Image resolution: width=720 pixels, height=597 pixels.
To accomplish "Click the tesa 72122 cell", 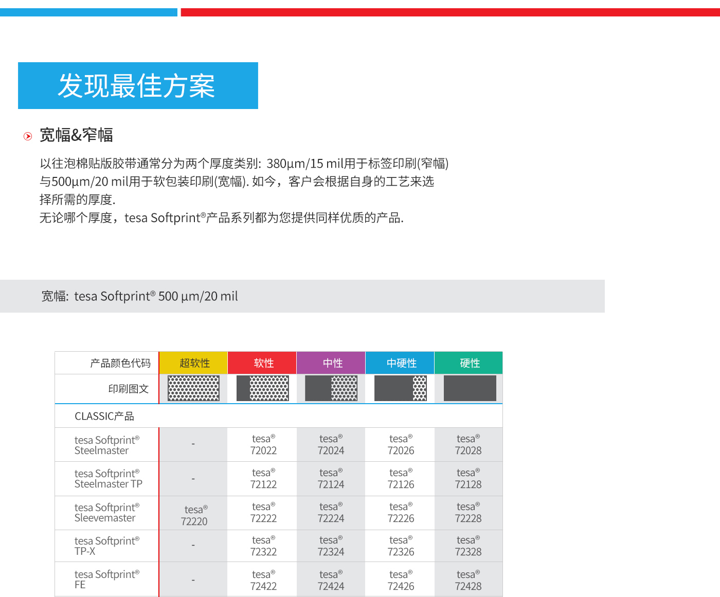I will point(263,479).
